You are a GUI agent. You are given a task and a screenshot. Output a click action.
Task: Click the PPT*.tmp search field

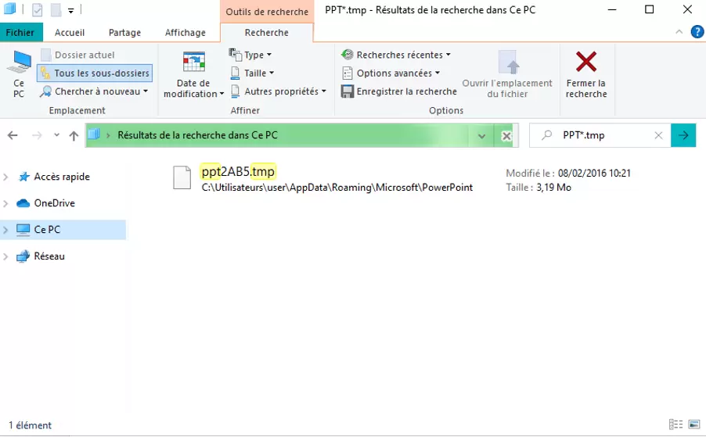click(x=603, y=135)
